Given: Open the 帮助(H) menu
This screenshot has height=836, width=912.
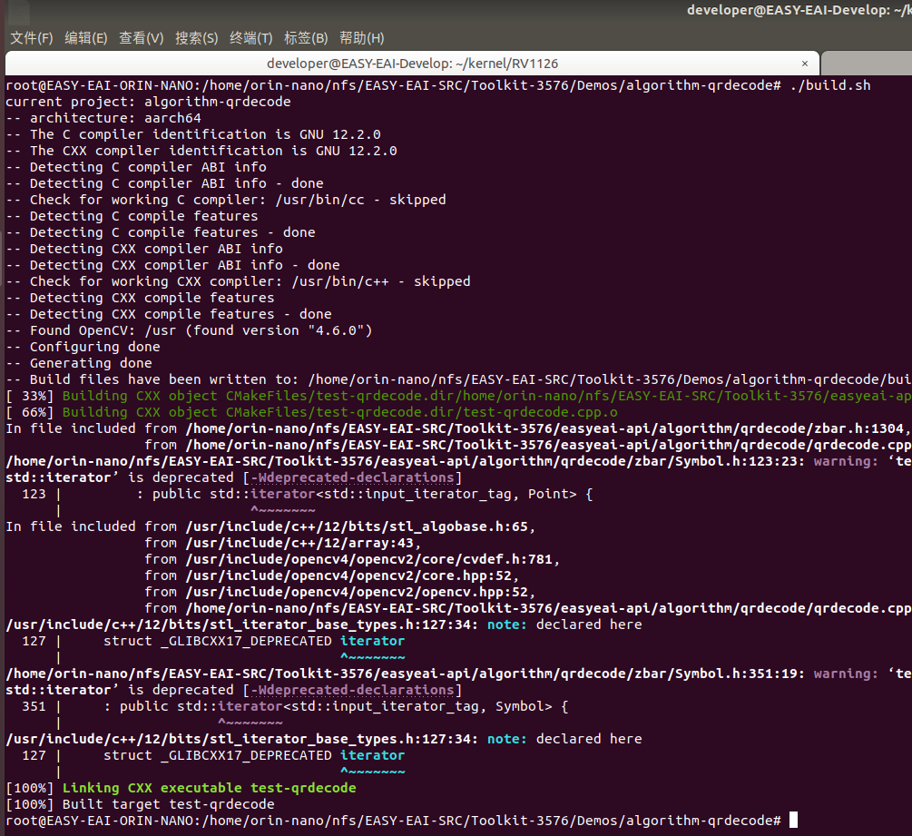Looking at the screenshot, I should click(x=362, y=38).
